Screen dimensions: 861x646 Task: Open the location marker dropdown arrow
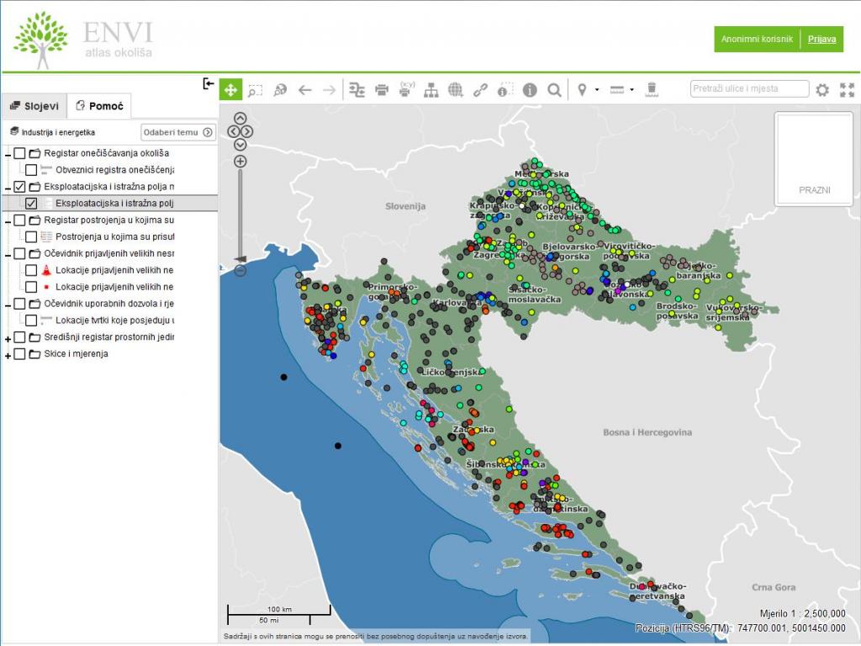click(597, 89)
